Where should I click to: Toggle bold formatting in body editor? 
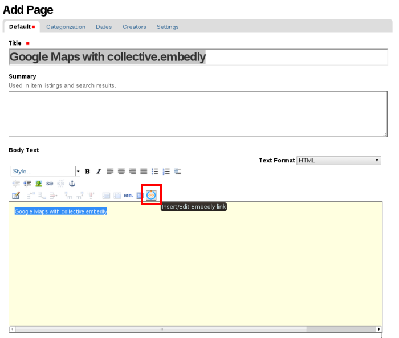point(87,172)
